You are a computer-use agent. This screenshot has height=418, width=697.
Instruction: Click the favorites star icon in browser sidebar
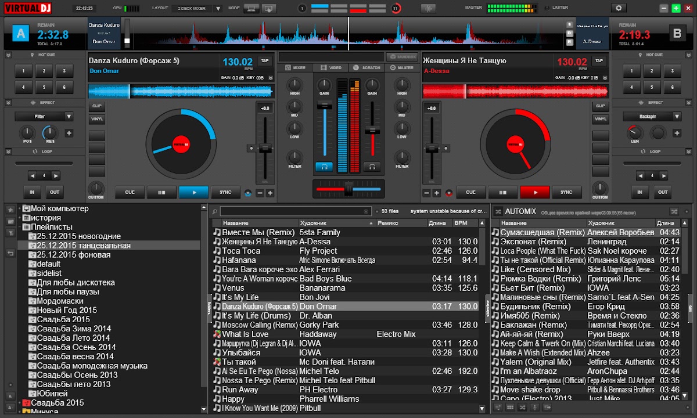point(10,211)
